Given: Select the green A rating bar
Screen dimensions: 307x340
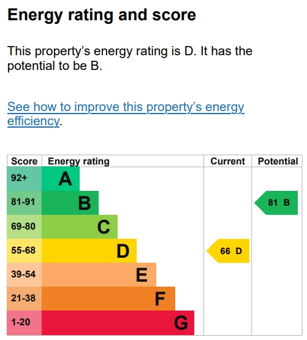Looking at the screenshot, I should [x=61, y=179].
